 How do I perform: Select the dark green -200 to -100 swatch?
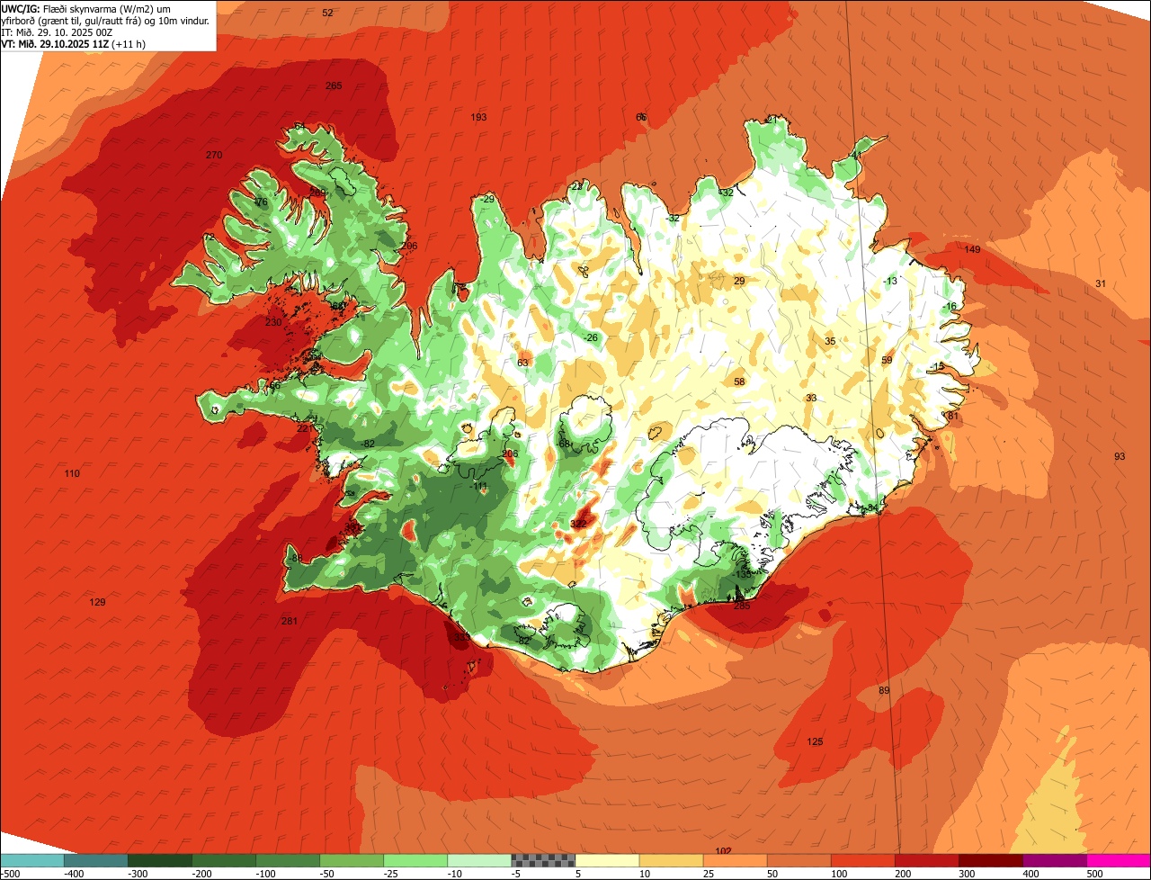pyautogui.click(x=224, y=860)
